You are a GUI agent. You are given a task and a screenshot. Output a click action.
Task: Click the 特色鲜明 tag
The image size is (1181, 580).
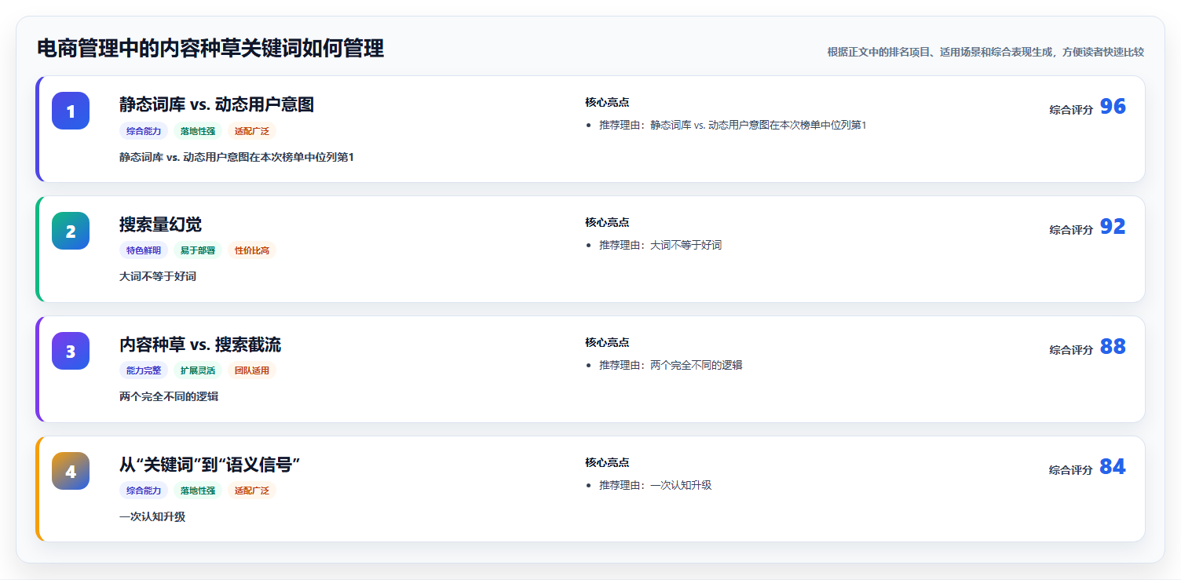coord(144,251)
